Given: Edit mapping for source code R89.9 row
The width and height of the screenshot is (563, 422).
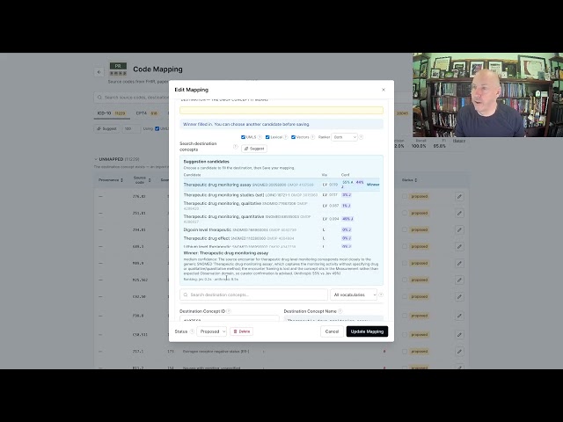Looking at the screenshot, I should coord(459,263).
